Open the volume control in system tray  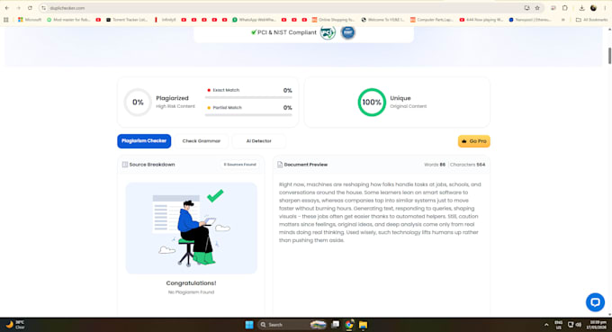click(579, 325)
